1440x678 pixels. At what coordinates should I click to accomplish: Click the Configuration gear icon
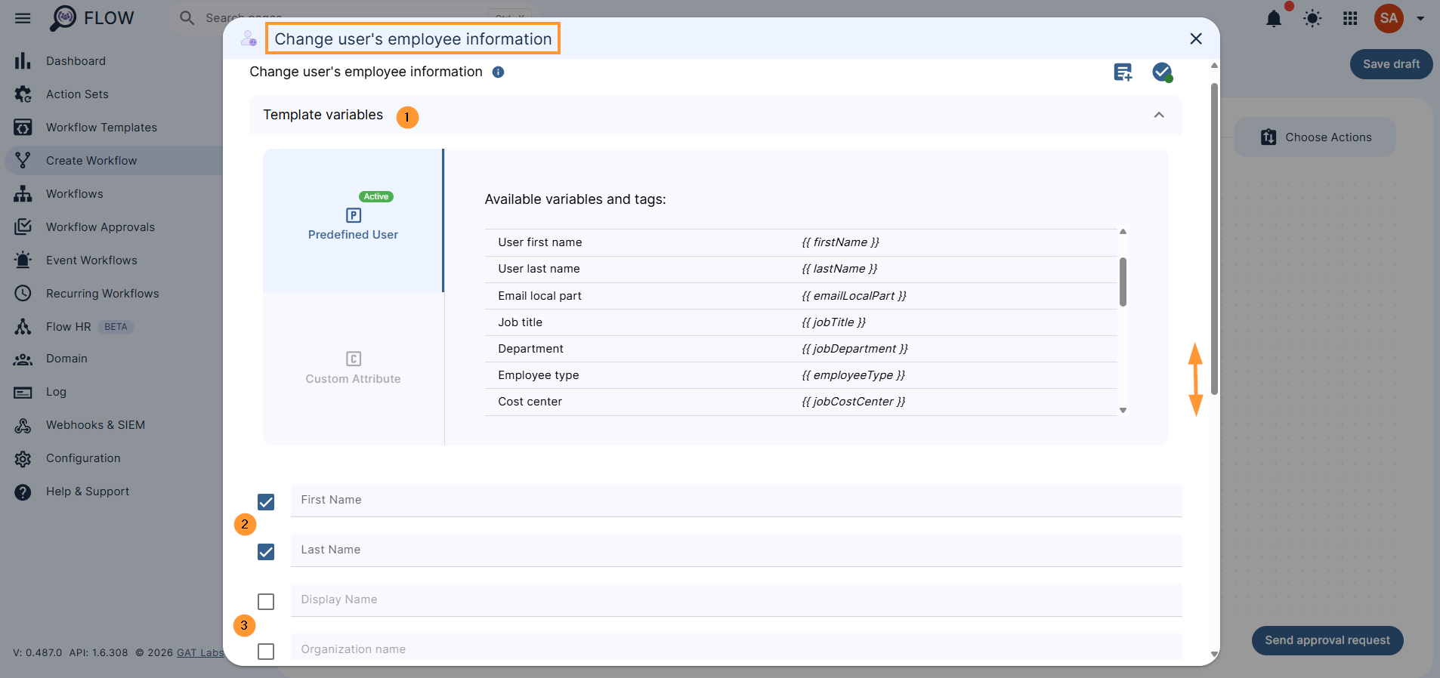pos(23,458)
